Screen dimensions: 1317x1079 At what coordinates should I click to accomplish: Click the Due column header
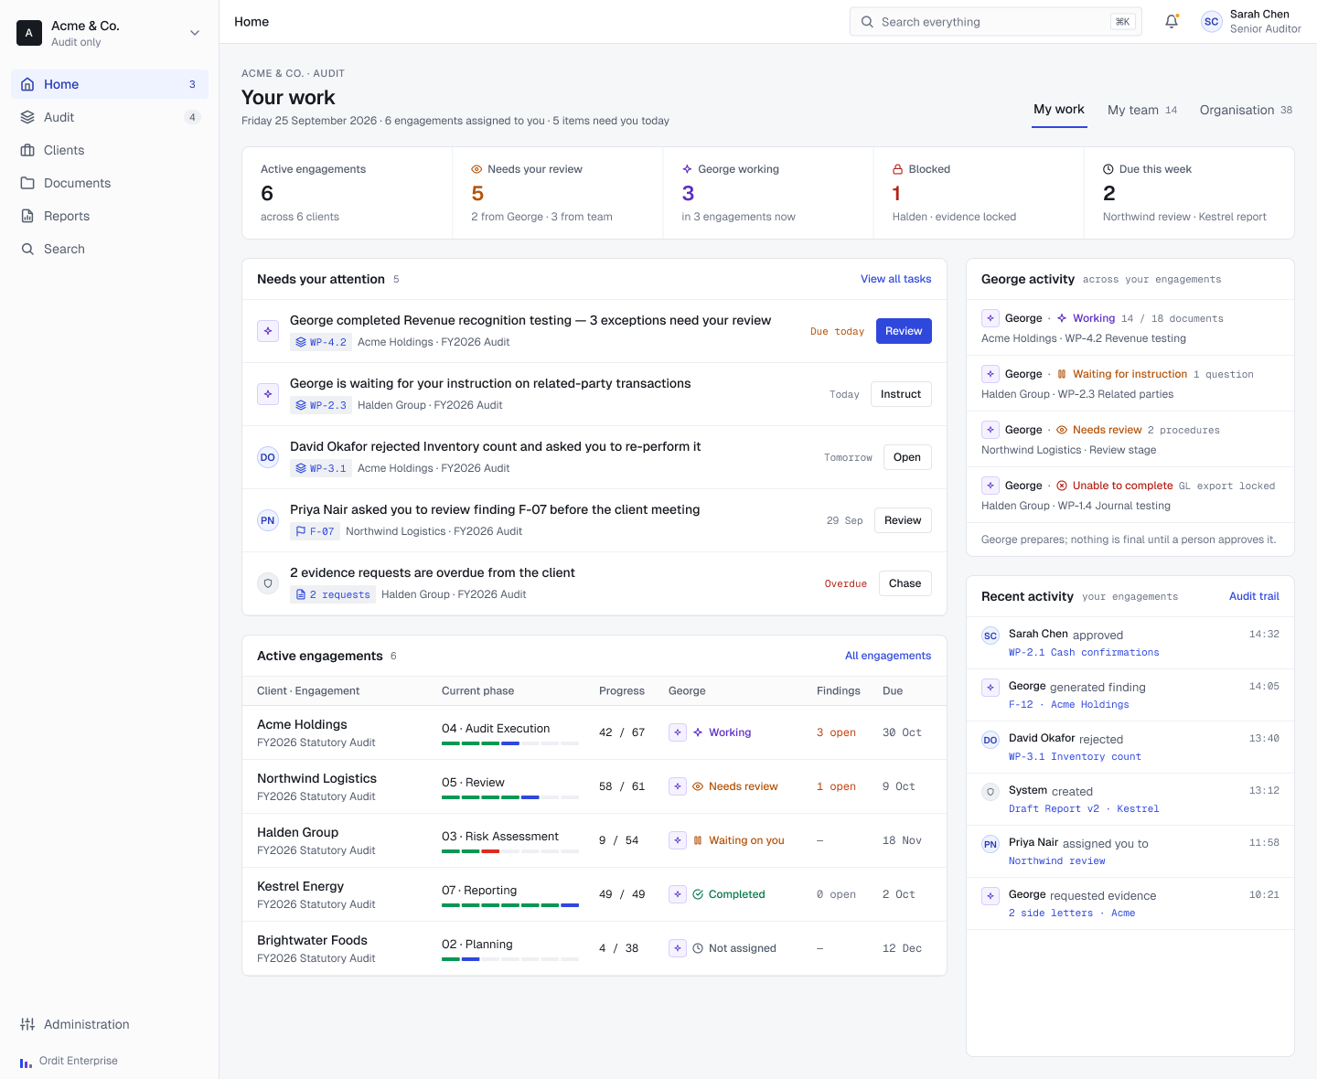click(x=893, y=691)
